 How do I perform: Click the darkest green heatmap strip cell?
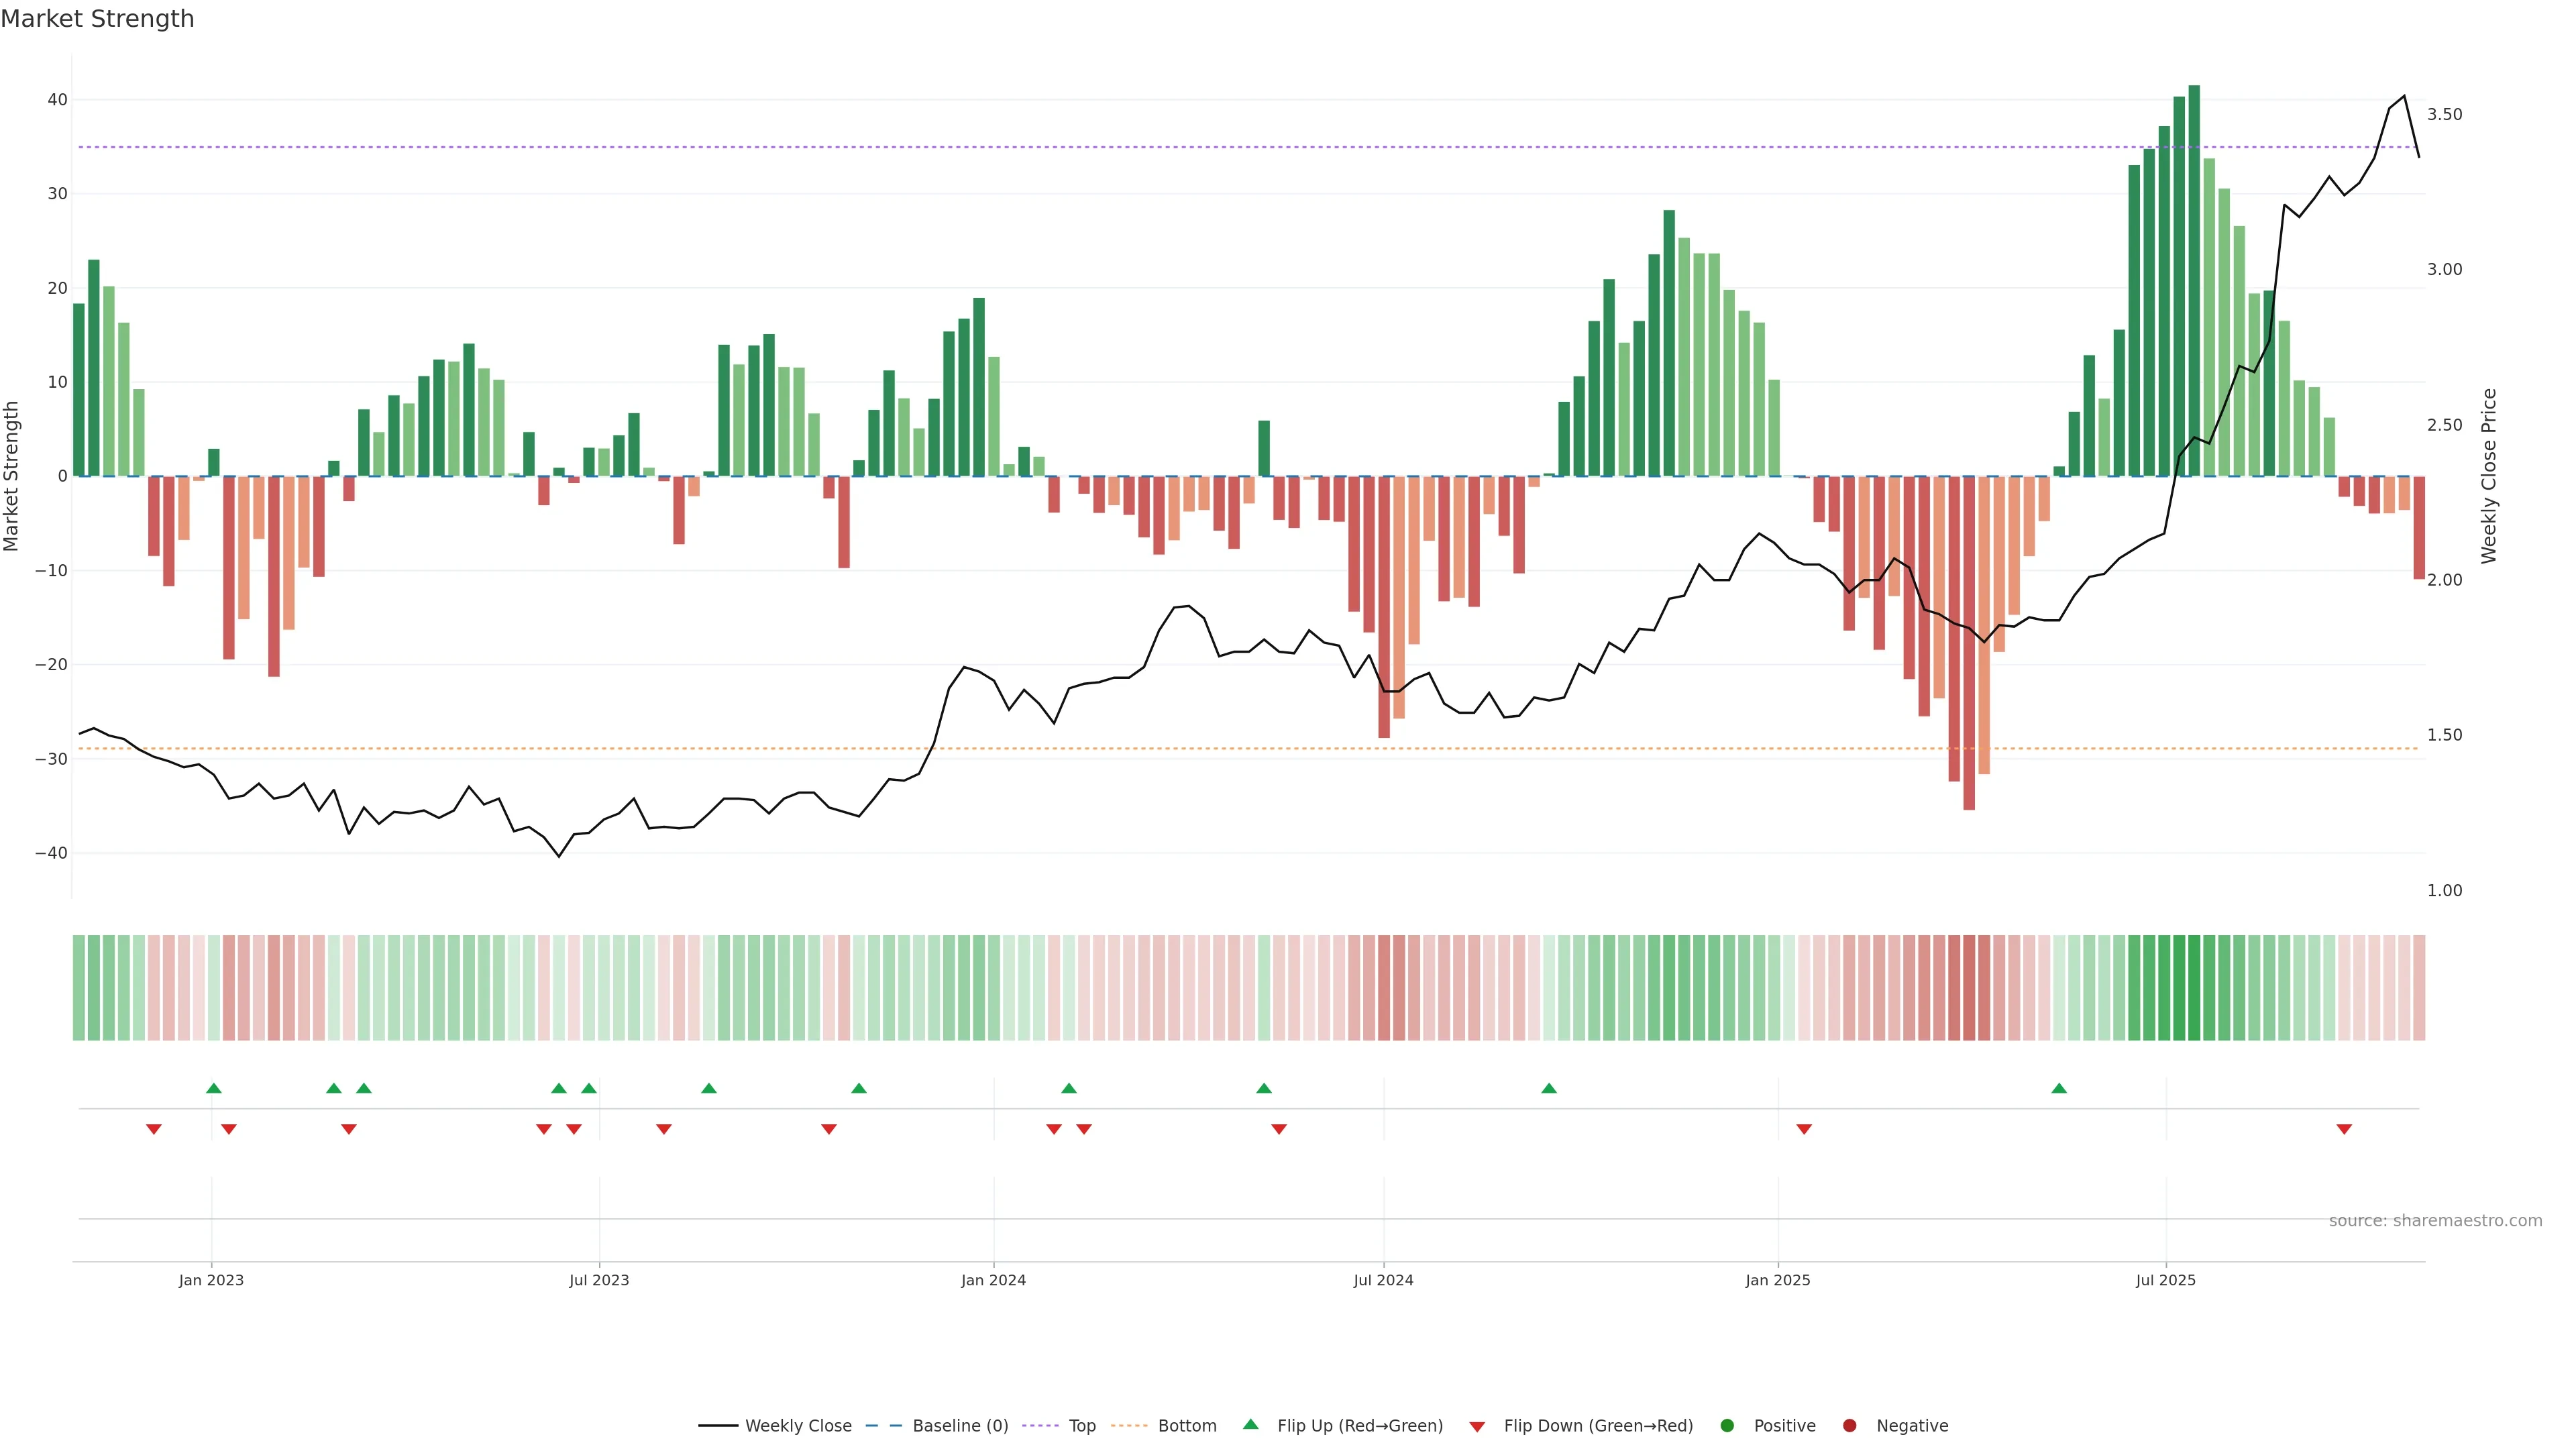point(2194,988)
